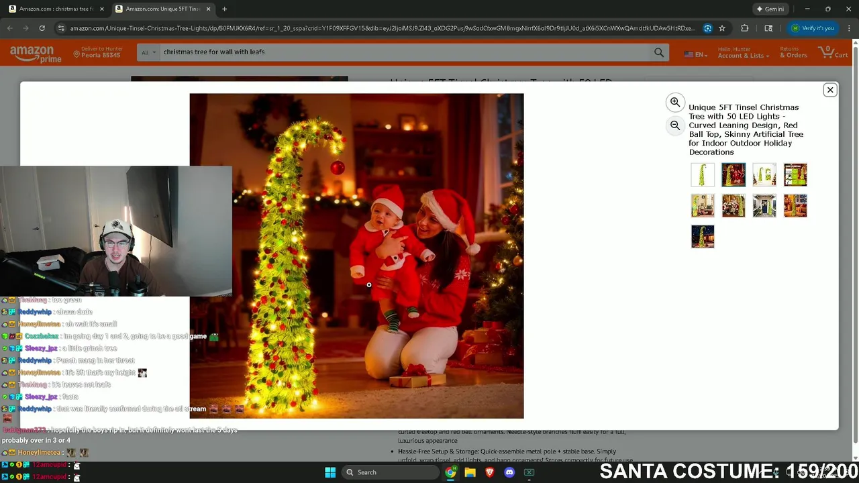859x483 pixels.
Task: Select the third thumbnail in the first row
Action: [764, 175]
